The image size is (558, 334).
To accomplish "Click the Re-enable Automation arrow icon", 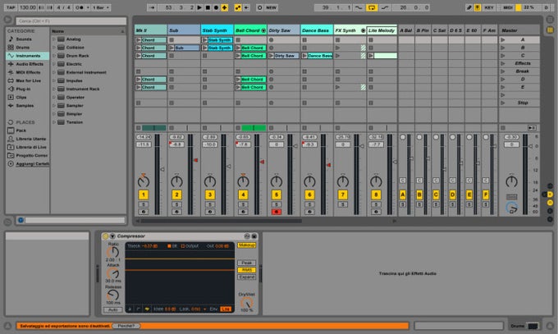I will tap(246, 7).
